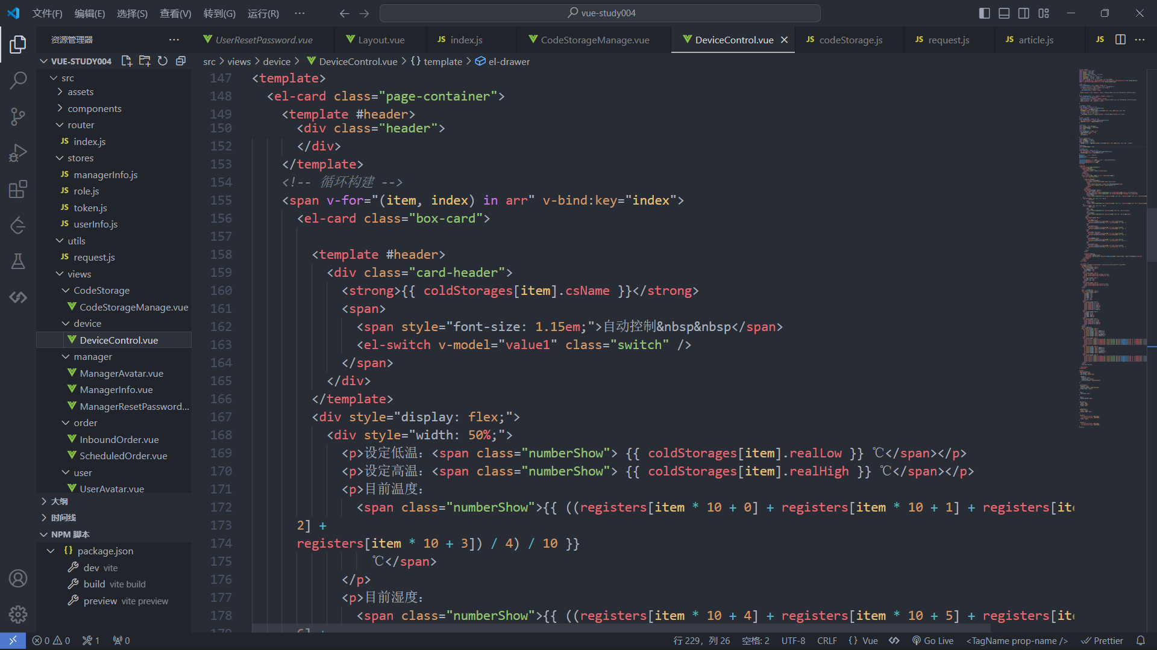Refresh the explorer file tree
Image resolution: width=1157 pixels, height=650 pixels.
tap(163, 61)
